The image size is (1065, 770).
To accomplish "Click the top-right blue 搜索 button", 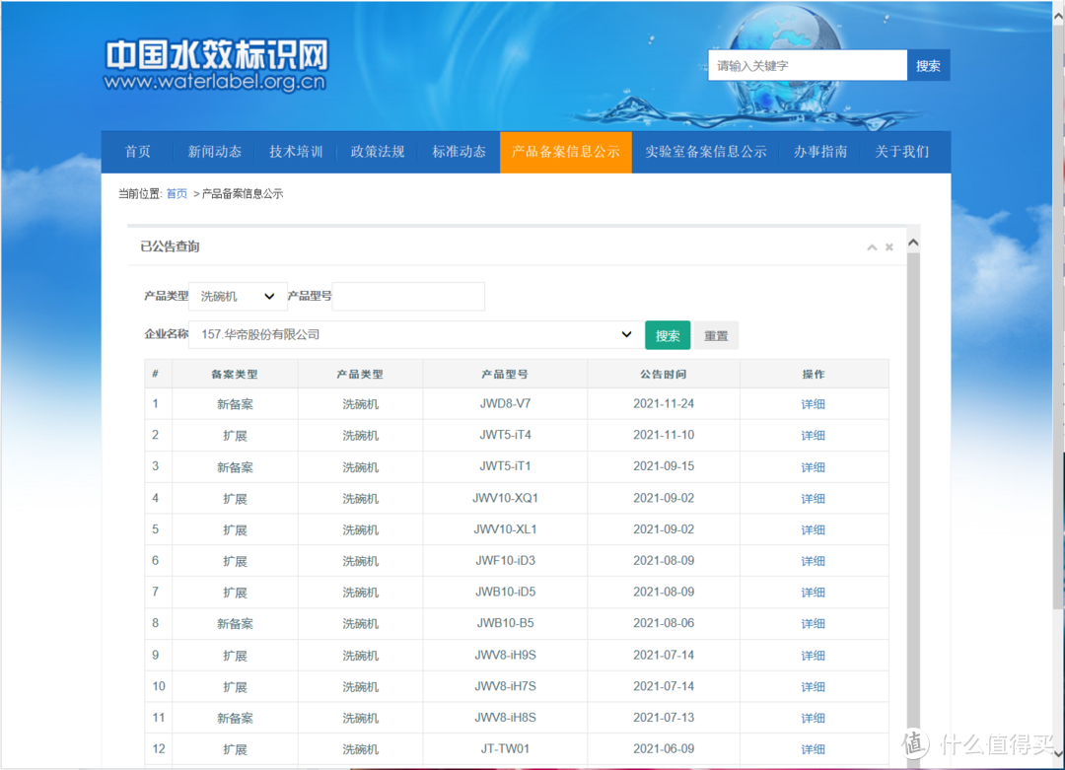I will [x=928, y=66].
